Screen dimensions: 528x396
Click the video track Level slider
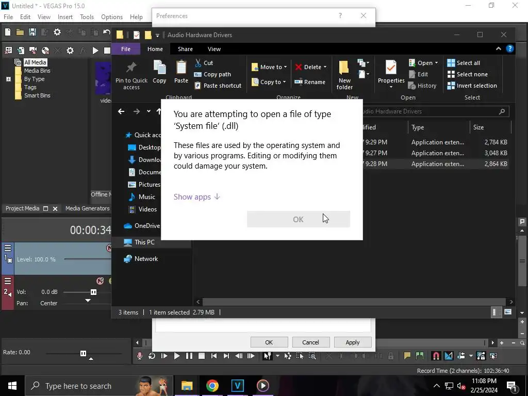click(88, 259)
